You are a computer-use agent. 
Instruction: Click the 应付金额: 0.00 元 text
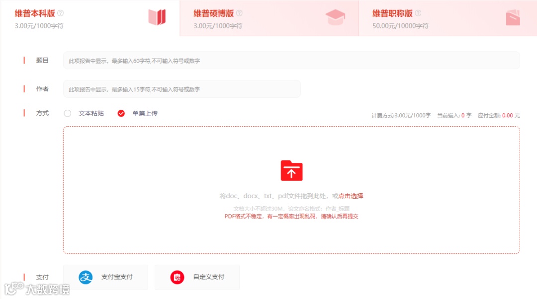click(x=499, y=115)
